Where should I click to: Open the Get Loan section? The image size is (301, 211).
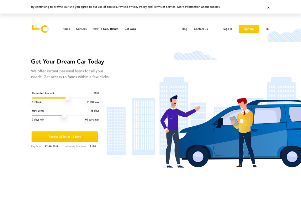130,29
